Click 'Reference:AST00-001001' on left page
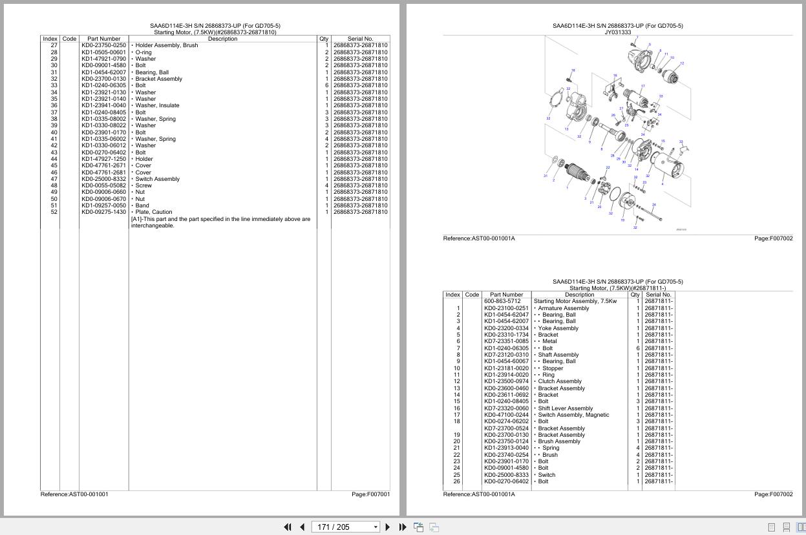Viewport: 806px width, 535px height. coord(74,494)
